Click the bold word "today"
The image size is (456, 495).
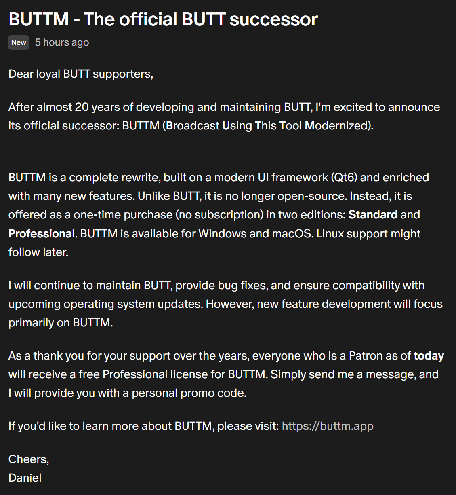tap(429, 355)
